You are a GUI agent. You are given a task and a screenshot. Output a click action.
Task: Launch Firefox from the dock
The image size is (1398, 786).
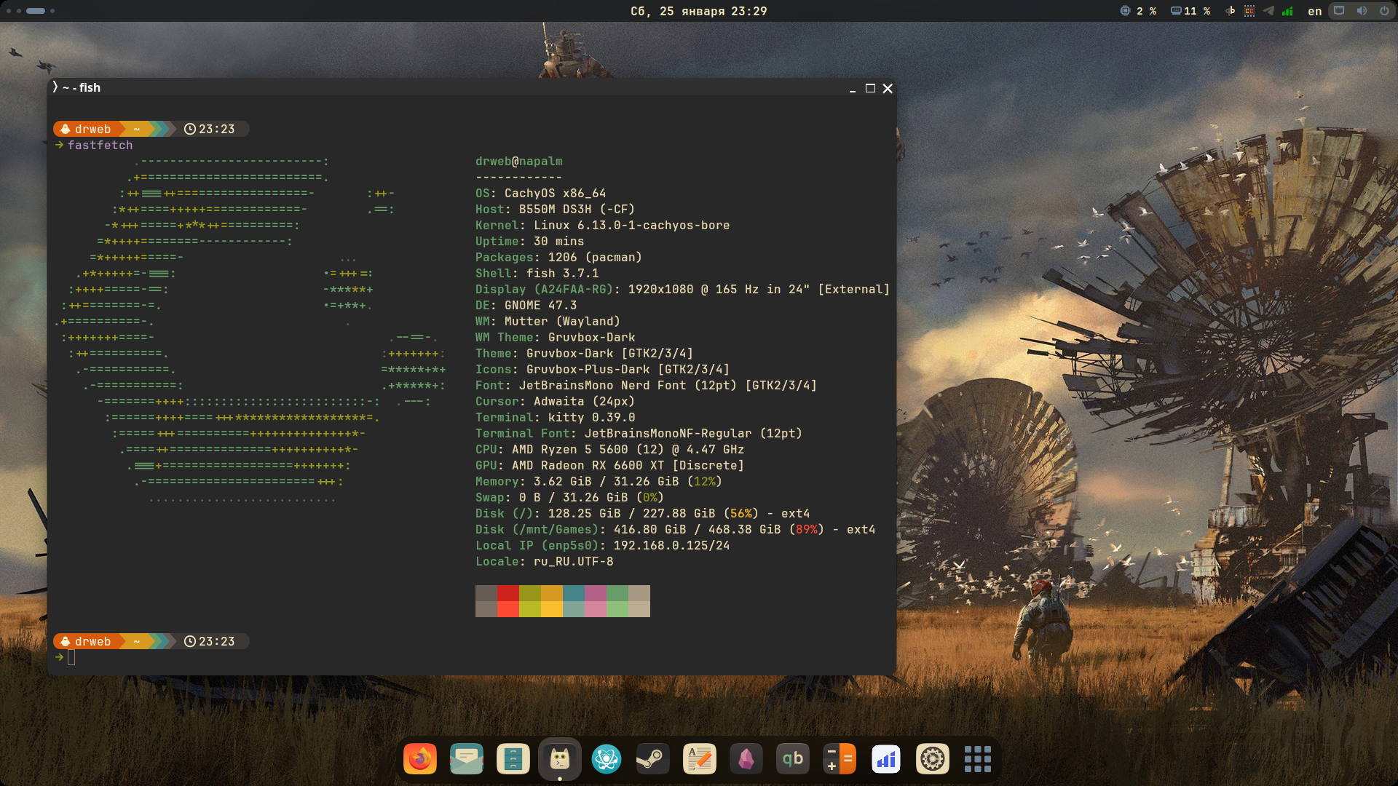point(420,759)
